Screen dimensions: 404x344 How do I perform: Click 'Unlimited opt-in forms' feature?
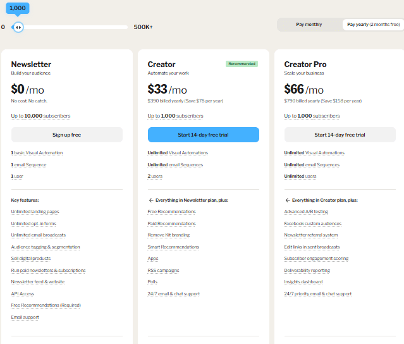click(x=34, y=223)
